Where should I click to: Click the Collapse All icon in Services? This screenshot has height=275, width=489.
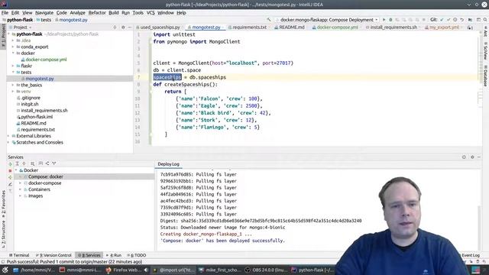pos(24,163)
